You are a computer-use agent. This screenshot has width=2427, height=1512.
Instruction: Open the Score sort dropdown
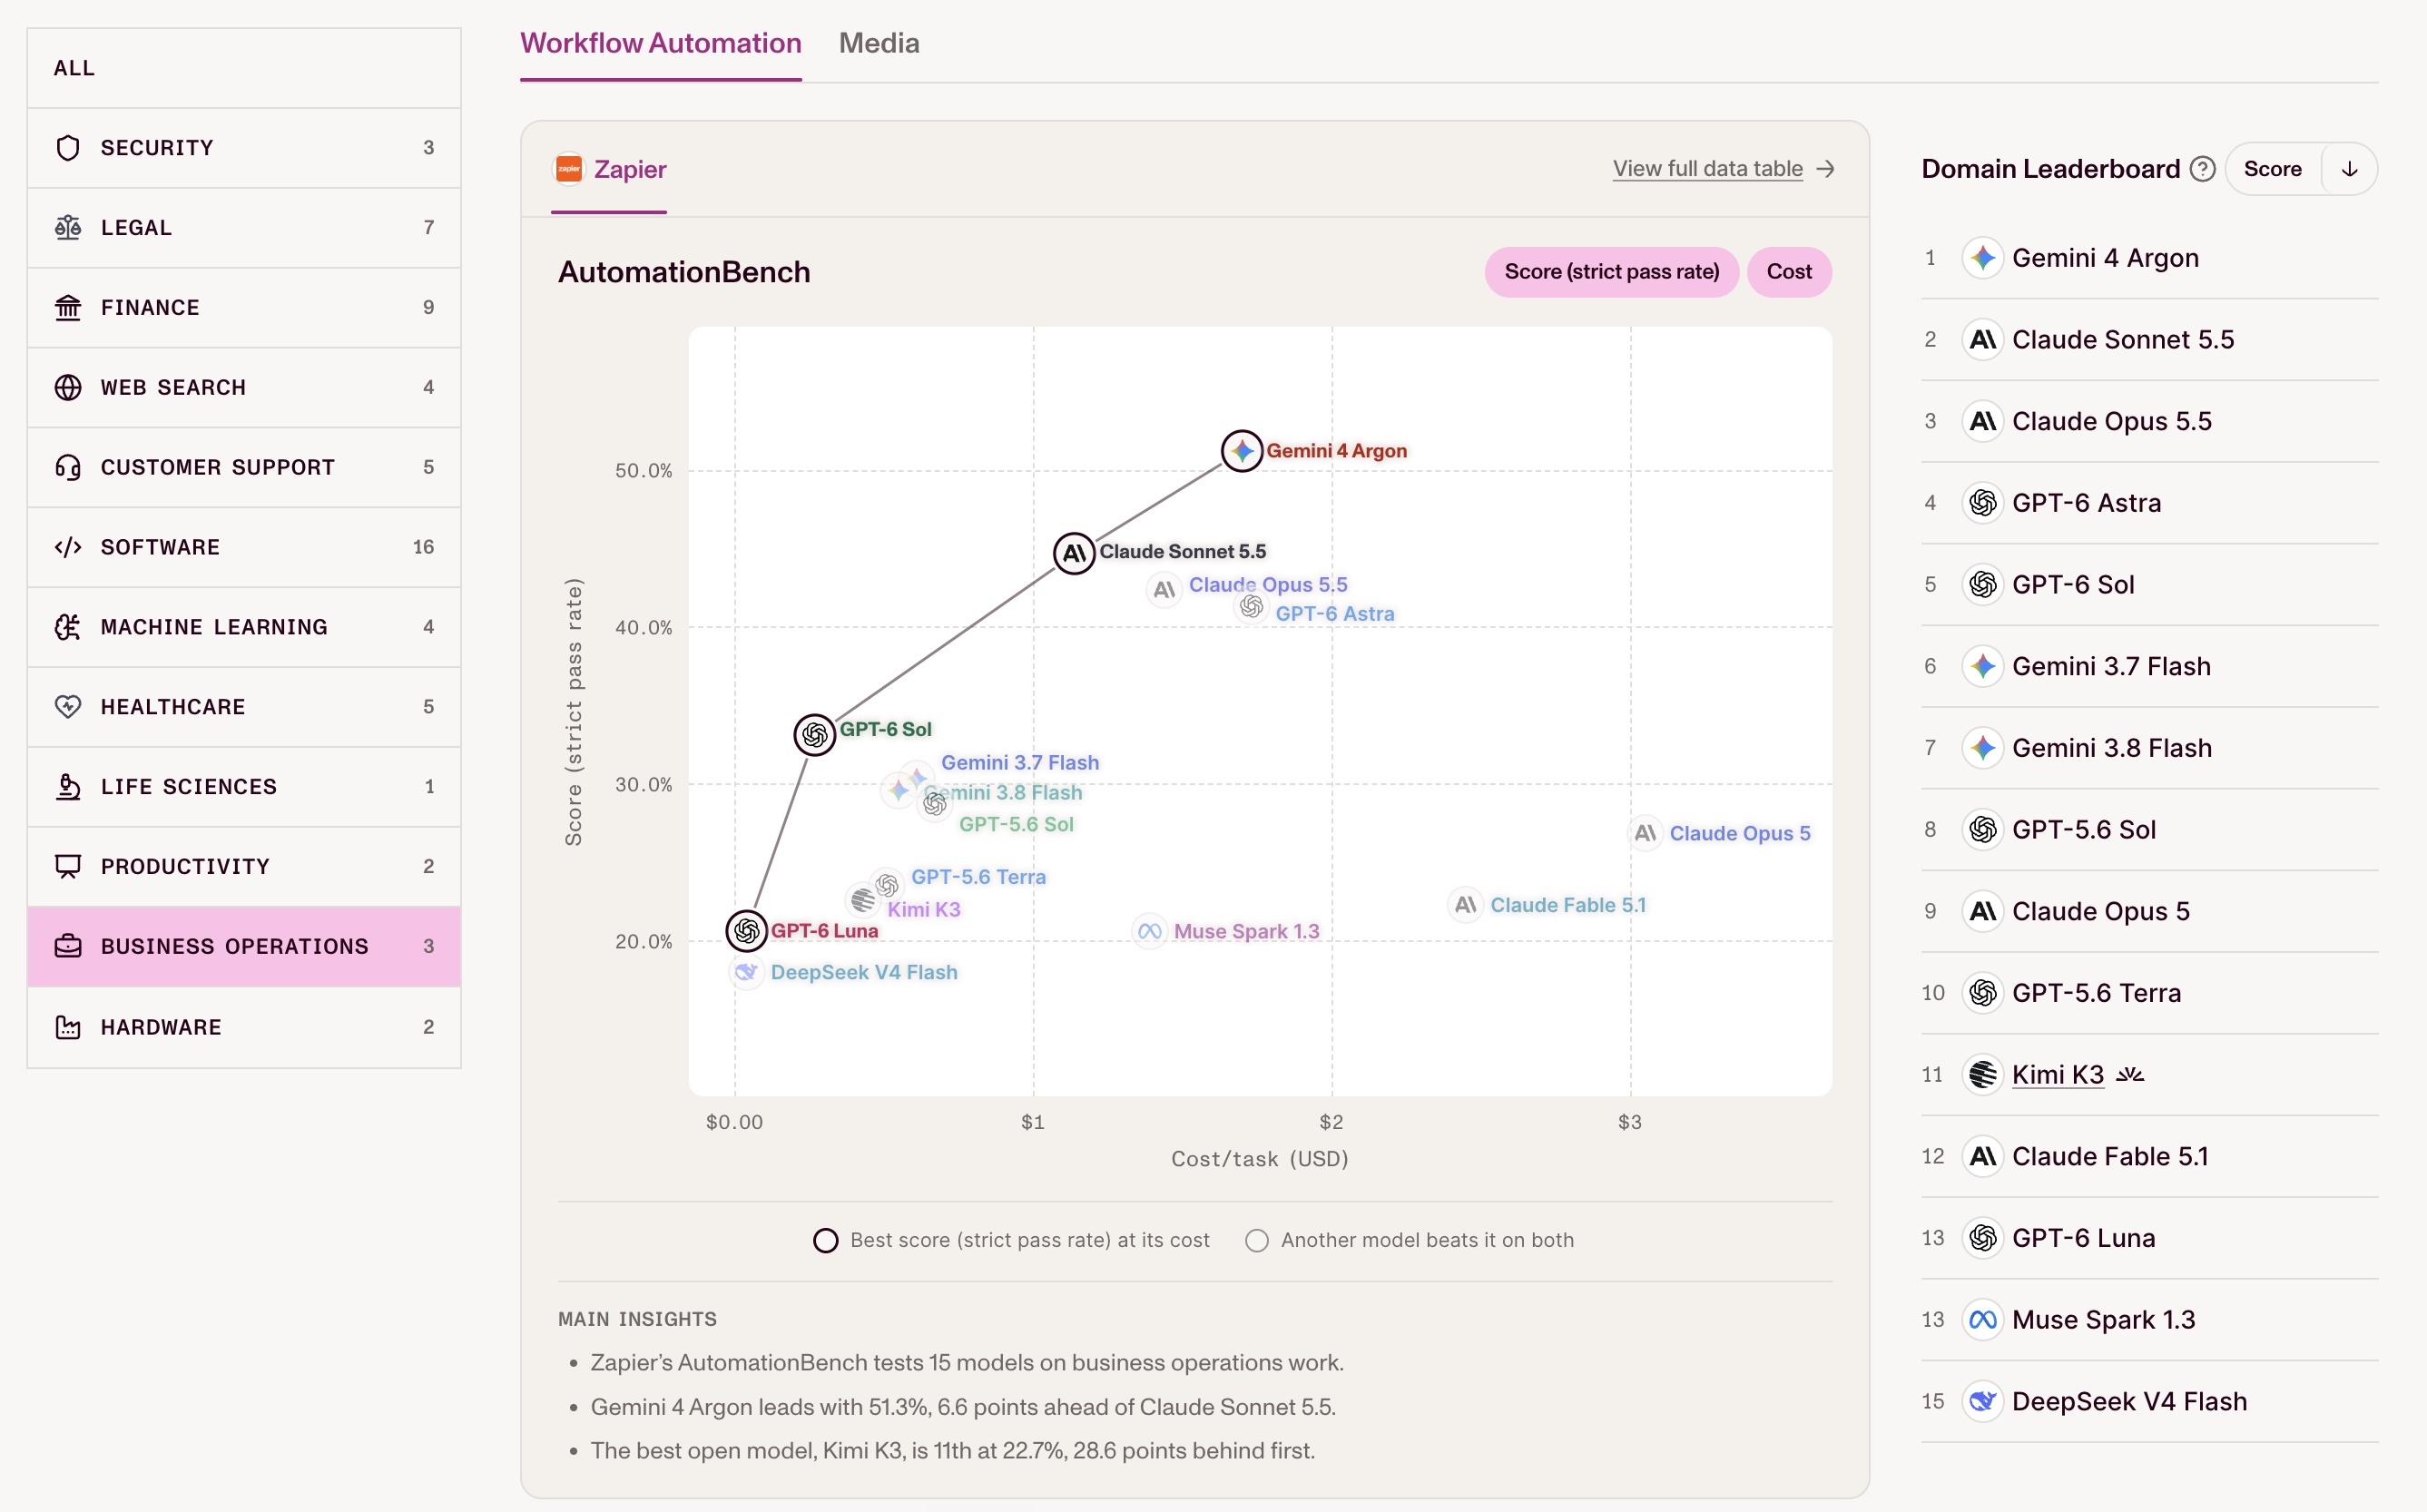[x=2273, y=169]
